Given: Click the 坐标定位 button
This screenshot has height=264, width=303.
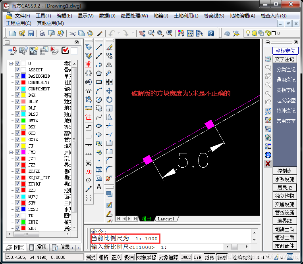Looking at the screenshot, I should coord(285,51).
